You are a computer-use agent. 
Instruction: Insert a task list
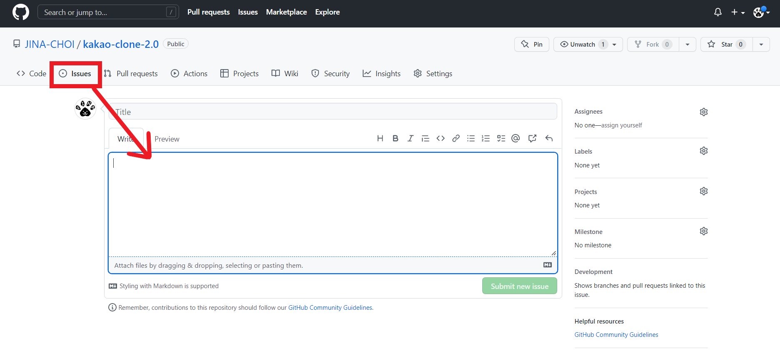point(501,138)
